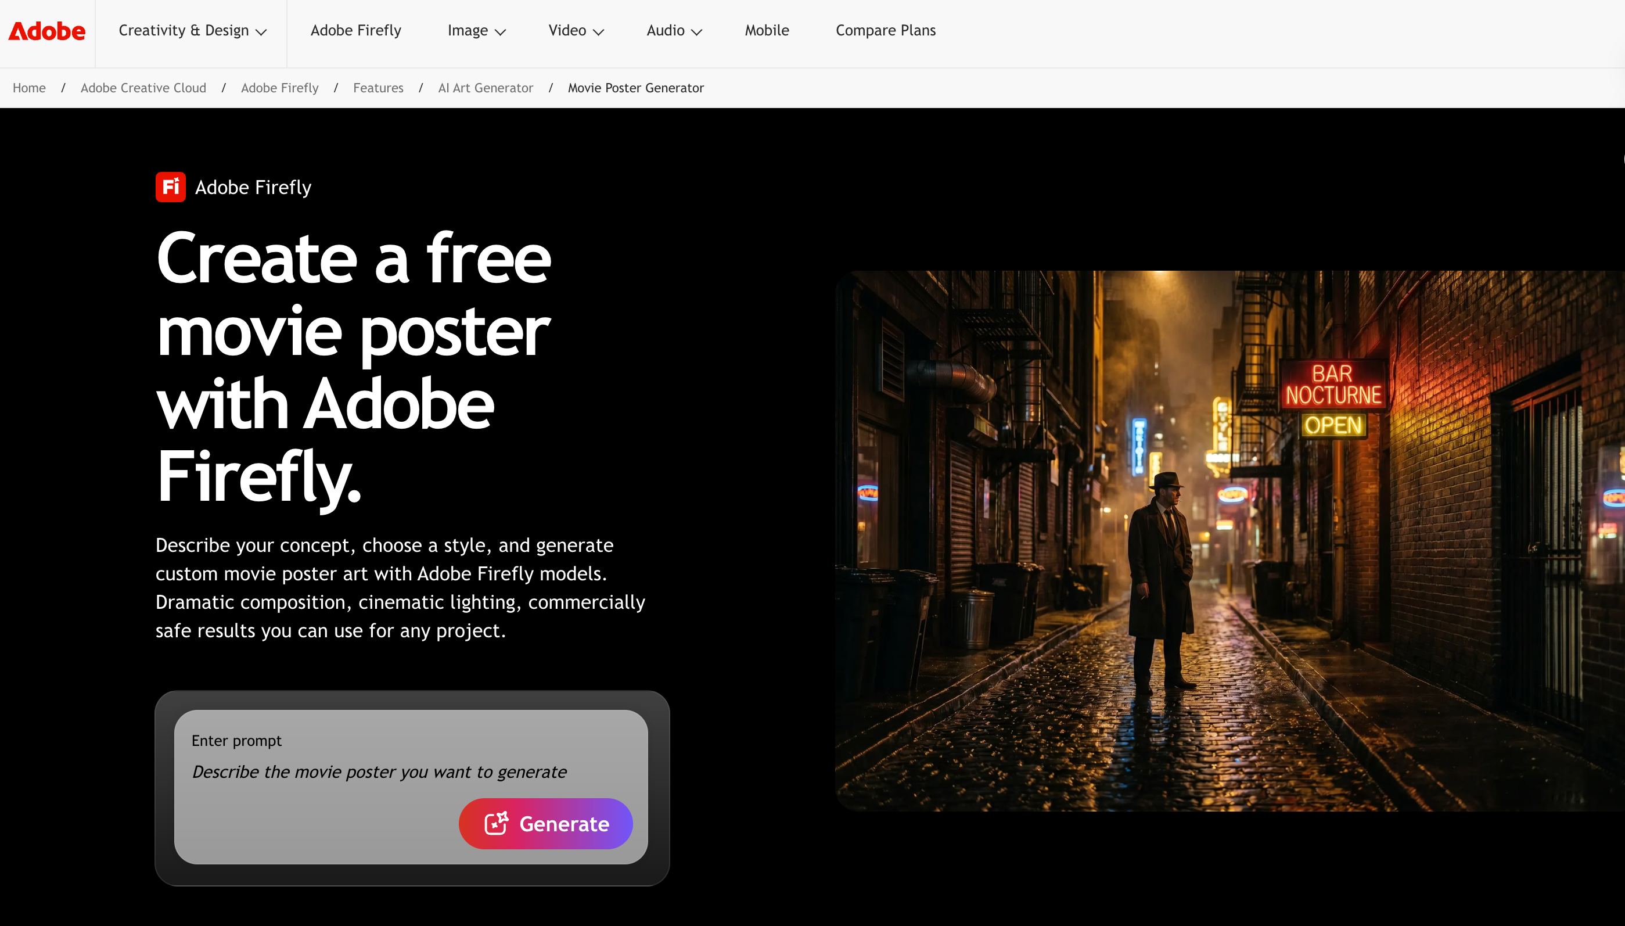Click the 'Describe your concept' description paragraph
This screenshot has width=1625, height=926.
click(401, 588)
